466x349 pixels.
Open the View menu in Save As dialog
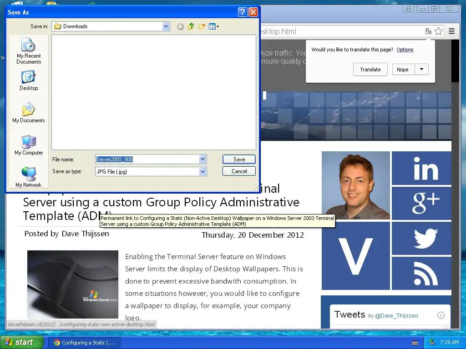click(214, 27)
